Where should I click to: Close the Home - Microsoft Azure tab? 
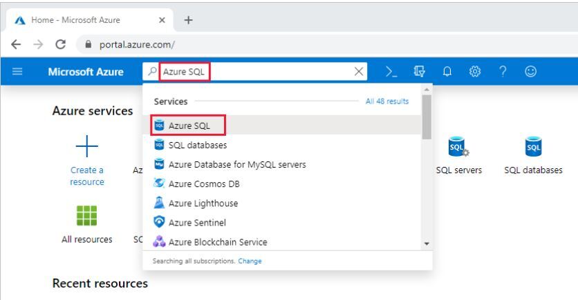162,20
